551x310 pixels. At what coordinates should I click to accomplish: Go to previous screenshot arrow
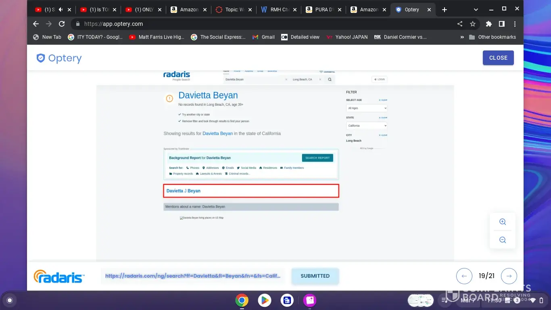point(464,276)
